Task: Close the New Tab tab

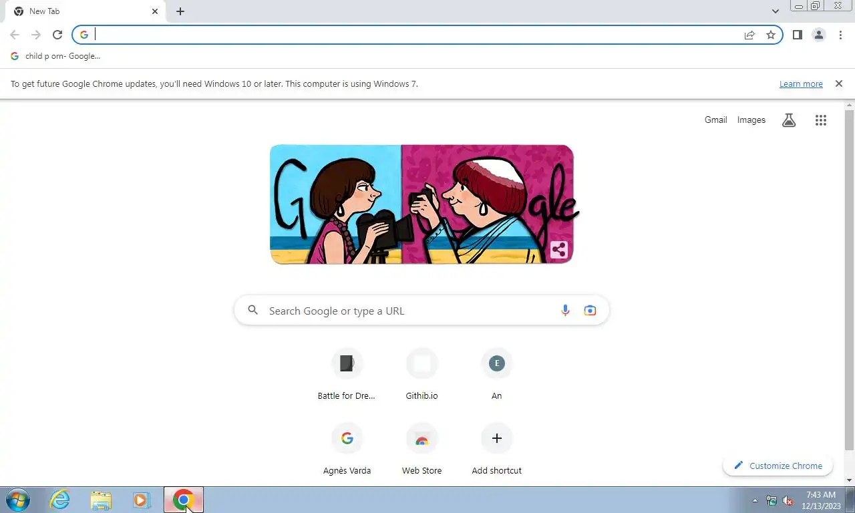Action: tap(155, 11)
